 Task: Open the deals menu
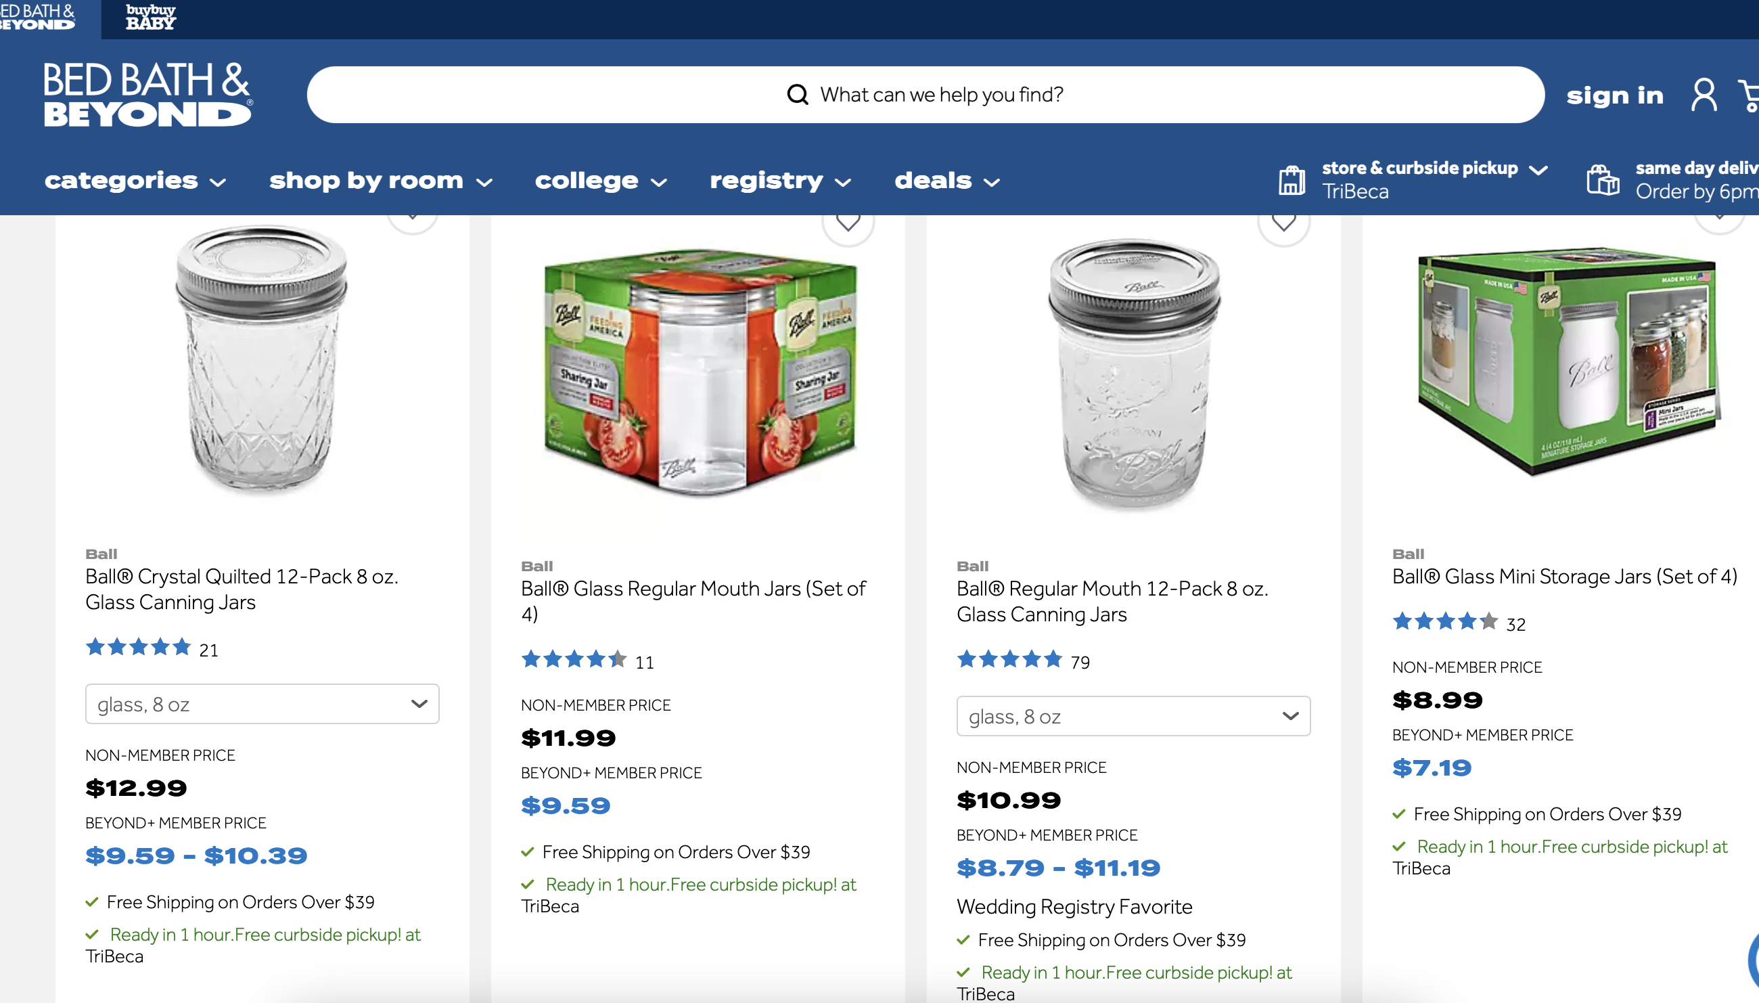coord(946,181)
